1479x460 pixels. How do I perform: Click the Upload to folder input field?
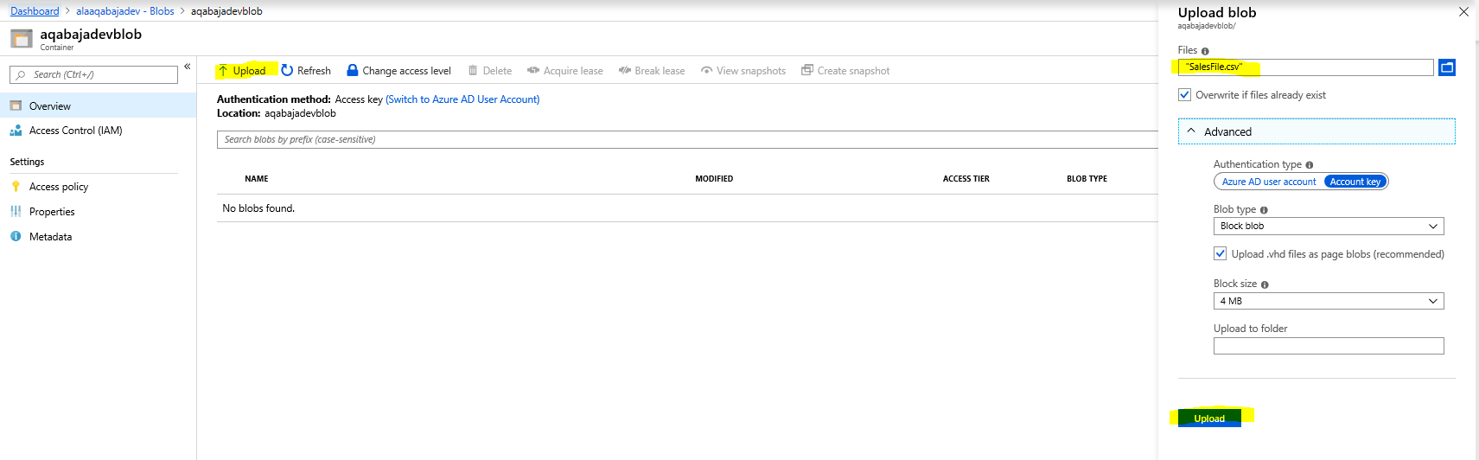pyautogui.click(x=1328, y=346)
